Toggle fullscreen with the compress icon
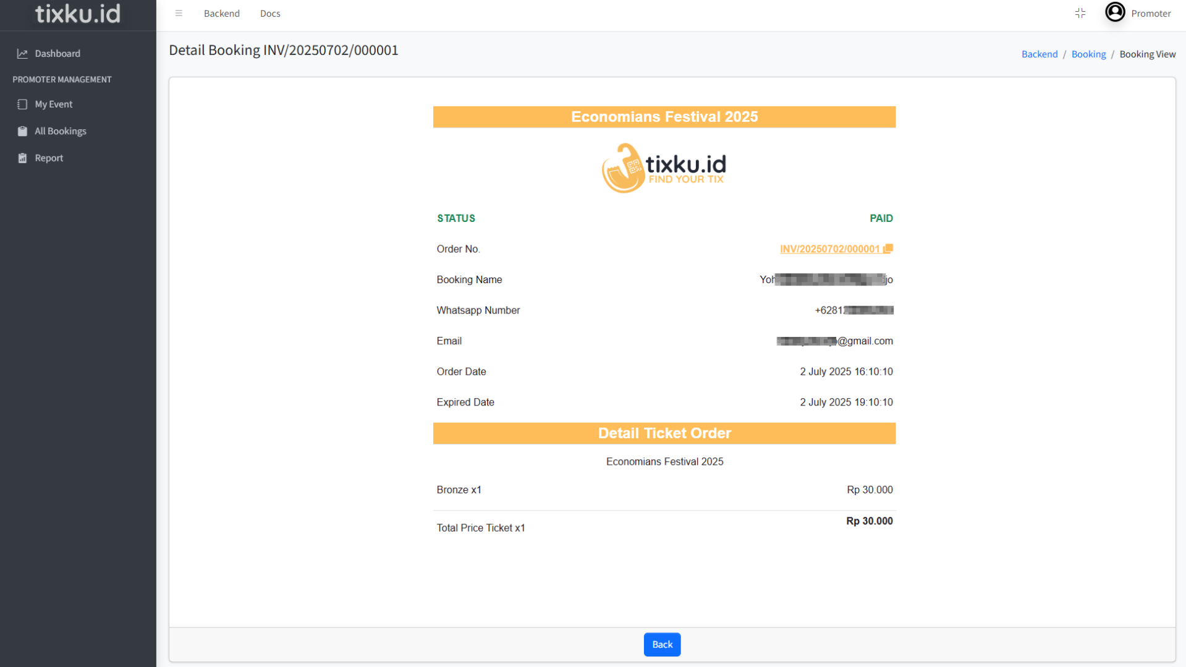1186x667 pixels. click(x=1080, y=13)
